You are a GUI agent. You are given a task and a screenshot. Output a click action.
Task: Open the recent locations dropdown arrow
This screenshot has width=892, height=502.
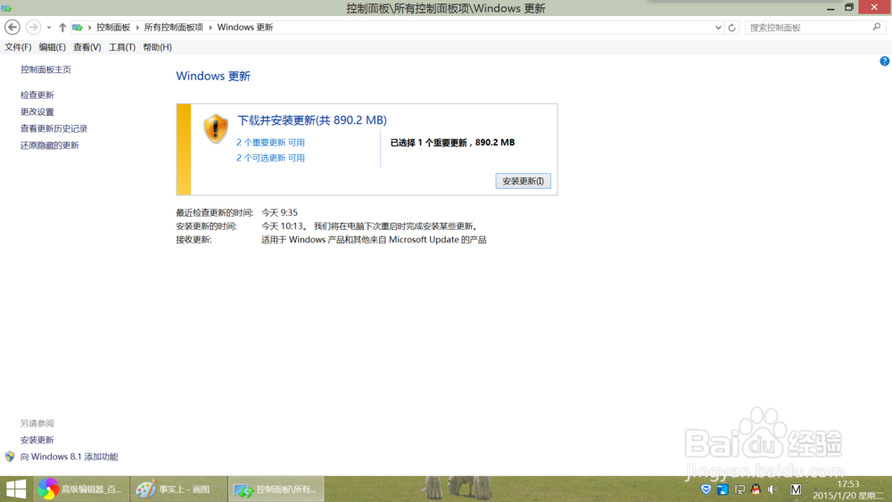[x=49, y=28]
